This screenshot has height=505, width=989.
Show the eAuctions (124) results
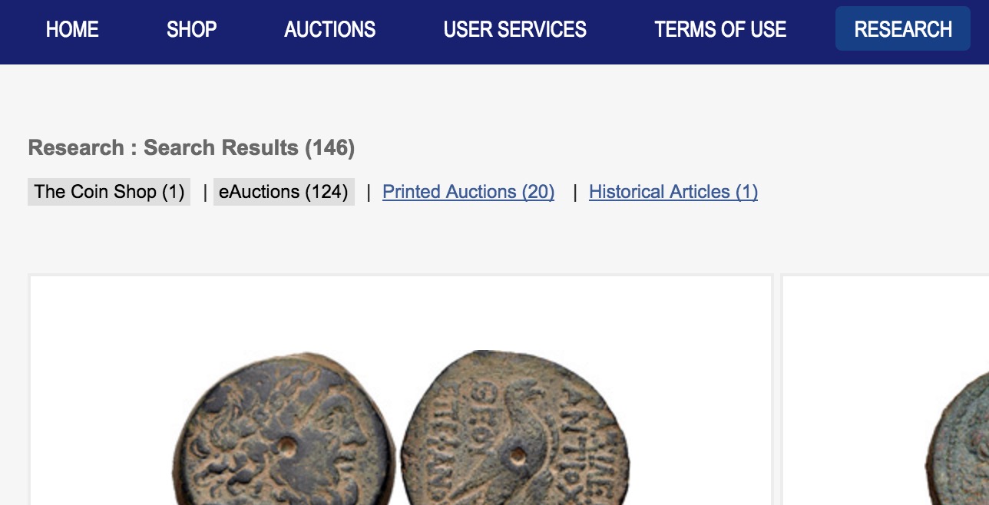283,192
